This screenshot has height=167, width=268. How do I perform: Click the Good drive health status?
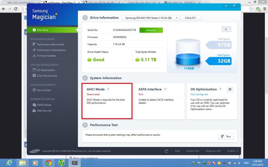(x=98, y=60)
